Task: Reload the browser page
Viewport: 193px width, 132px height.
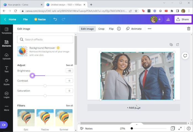Action: tap(15, 11)
